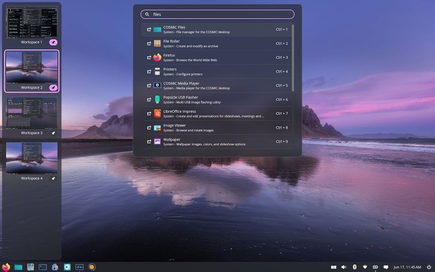This screenshot has width=435, height=272.
Task: Open Wallpaper settings result
Action: click(x=217, y=142)
